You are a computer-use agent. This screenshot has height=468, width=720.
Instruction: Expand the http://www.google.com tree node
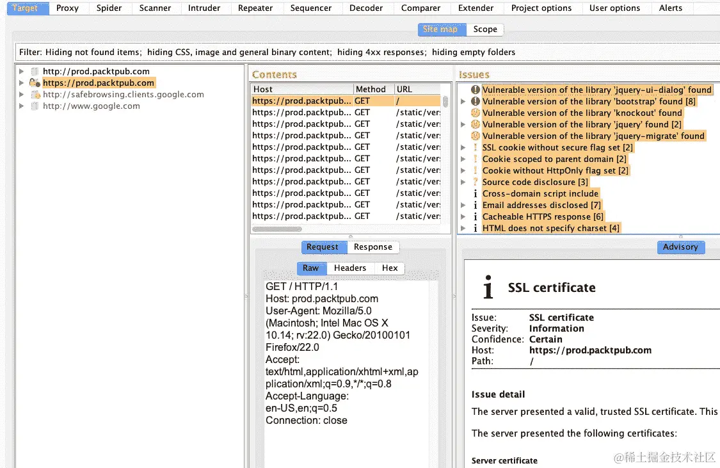pos(21,106)
